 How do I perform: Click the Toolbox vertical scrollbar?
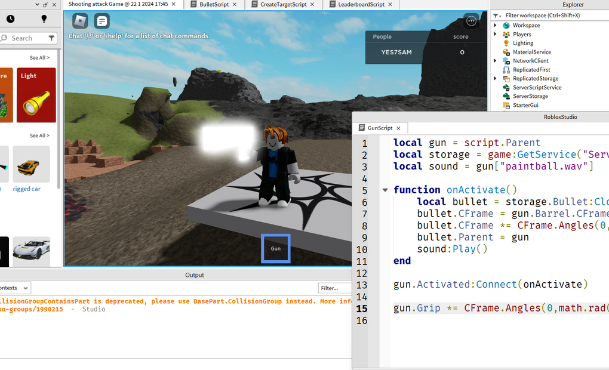click(59, 118)
